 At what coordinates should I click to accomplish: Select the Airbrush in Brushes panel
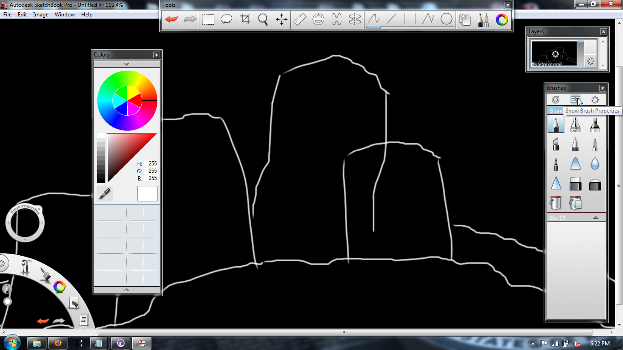[576, 124]
